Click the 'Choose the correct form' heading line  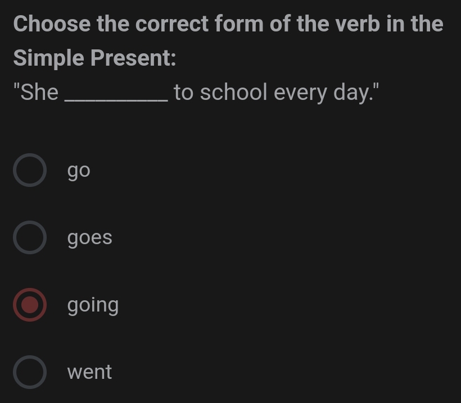point(228,24)
